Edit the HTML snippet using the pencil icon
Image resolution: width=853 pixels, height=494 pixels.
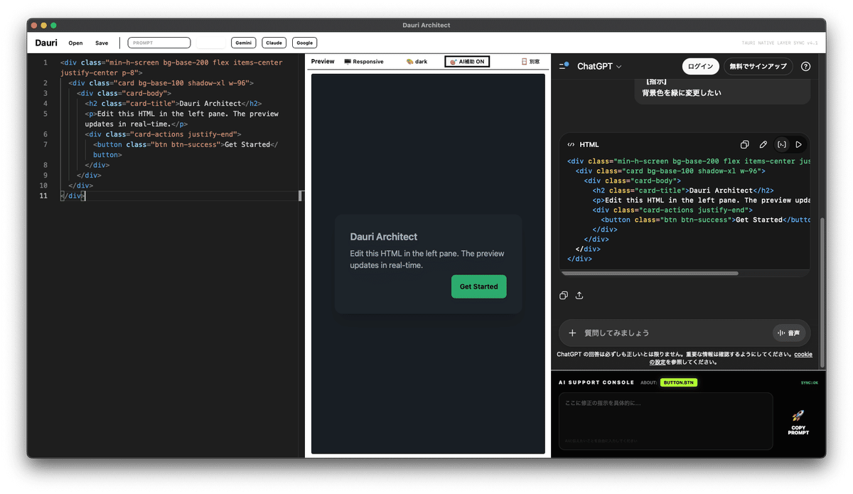point(763,144)
